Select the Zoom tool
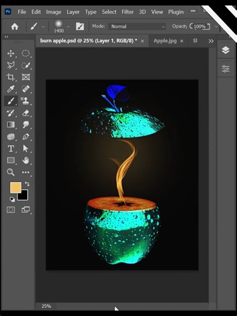Image resolution: width=237 pixels, height=316 pixels. click(x=11, y=172)
